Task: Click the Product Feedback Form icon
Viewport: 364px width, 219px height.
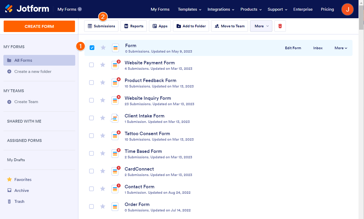Action: [x=115, y=83]
